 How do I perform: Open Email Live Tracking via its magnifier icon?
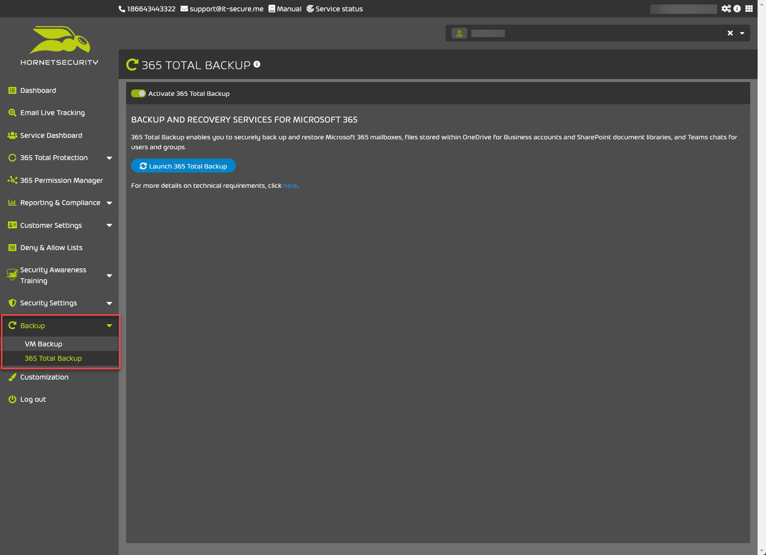click(12, 113)
